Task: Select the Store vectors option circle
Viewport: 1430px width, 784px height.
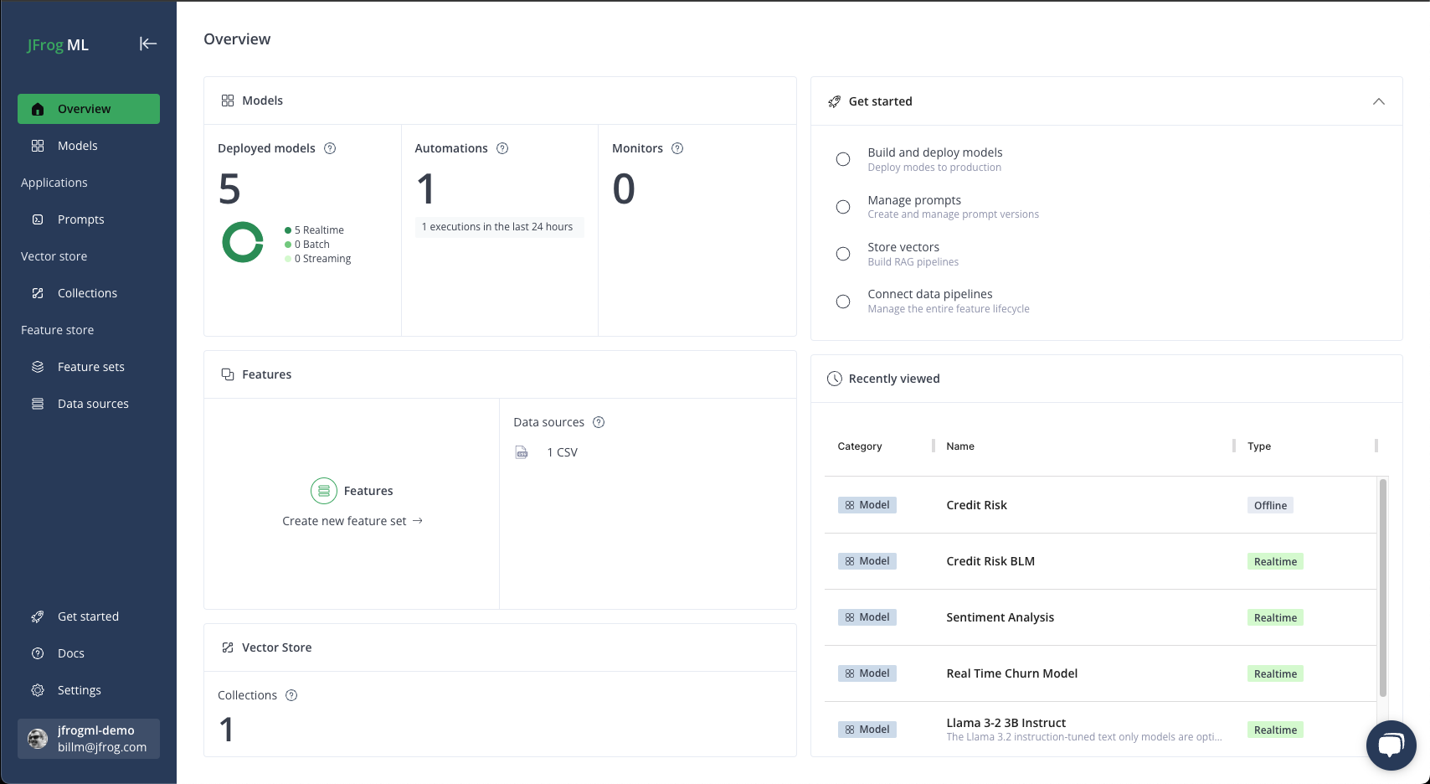Action: coord(843,253)
